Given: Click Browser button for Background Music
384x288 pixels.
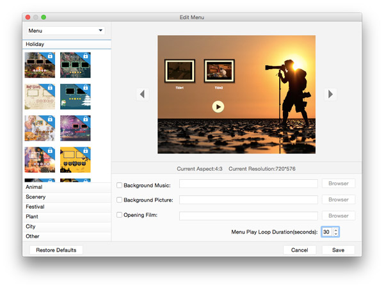Looking at the screenshot, I should click(x=338, y=184).
